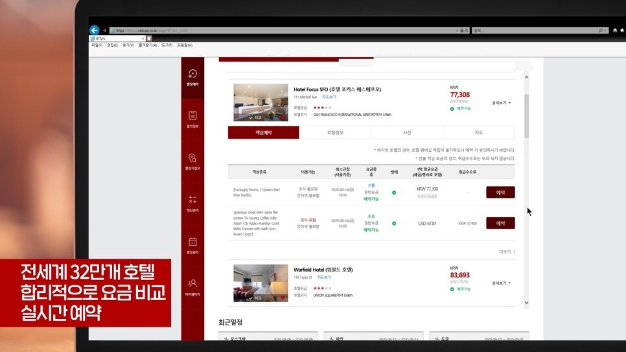
Task: Click the green status icon in second room row
Action: [393, 224]
